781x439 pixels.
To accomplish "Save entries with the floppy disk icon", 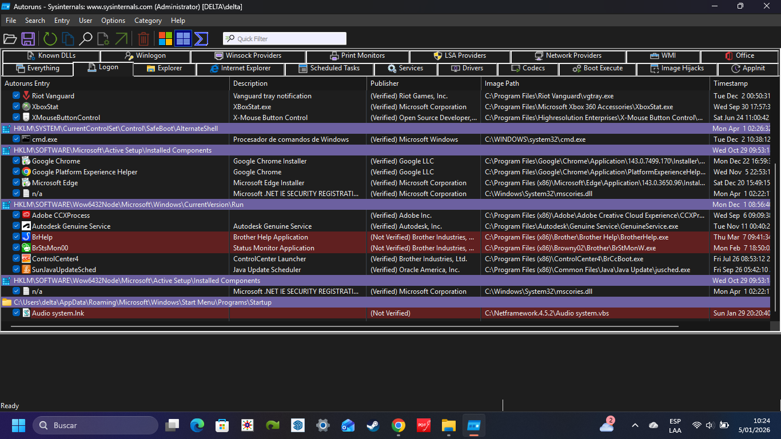I will 28,39.
